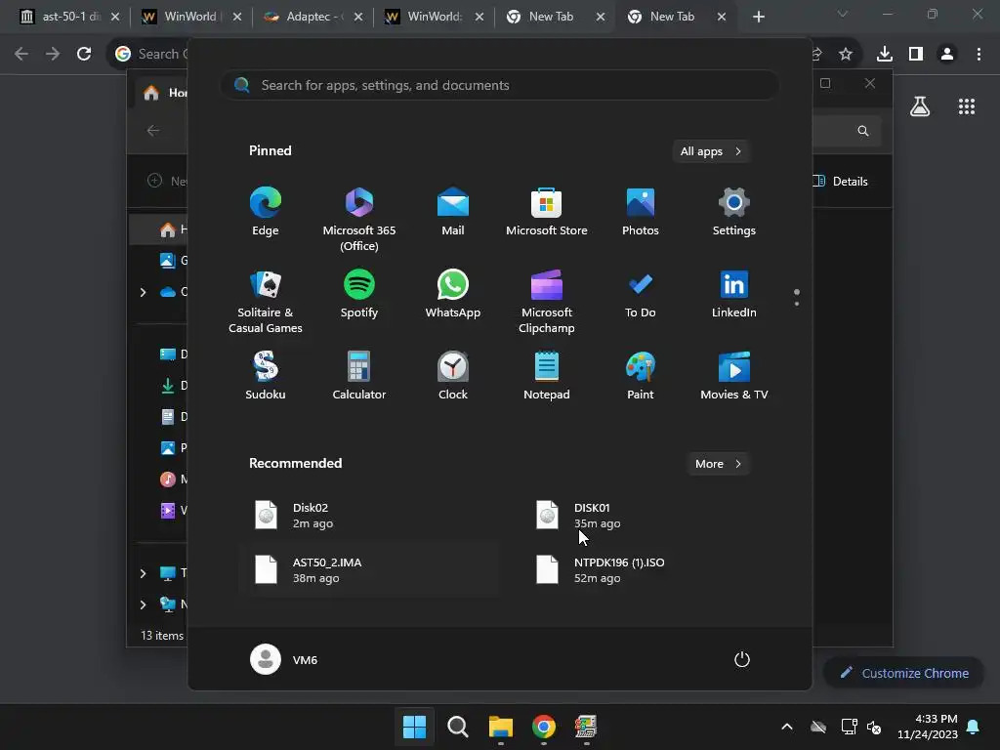Open the Paint app
This screenshot has height=750, width=1000.
[641, 376]
